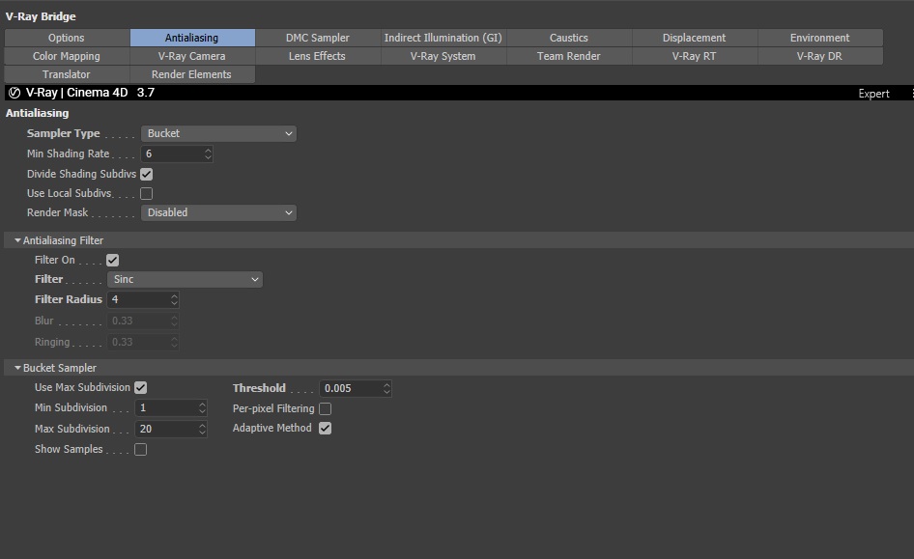Click the V-Ray Bridge title text
914x559 pixels.
coord(41,16)
